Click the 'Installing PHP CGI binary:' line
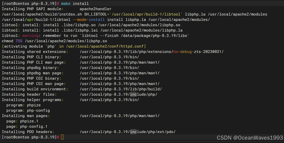Image resolution: width=284 pixels, height=143 pixels. coord(70,78)
